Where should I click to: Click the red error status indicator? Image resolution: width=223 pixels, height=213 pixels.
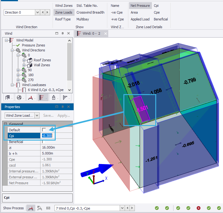[198, 208]
